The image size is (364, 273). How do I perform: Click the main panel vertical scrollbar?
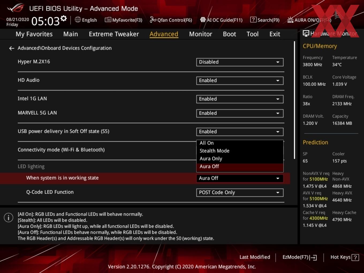click(x=294, y=100)
